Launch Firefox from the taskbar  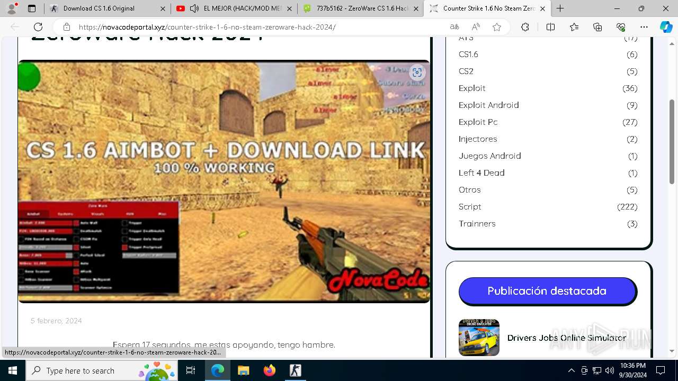[x=269, y=370]
